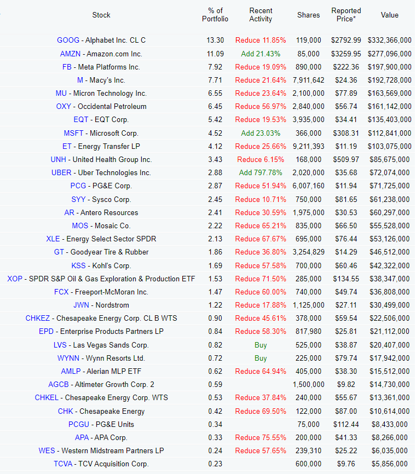The image size is (416, 474).
Task: Click the GT Goodyear ticker link
Action: 59,252
